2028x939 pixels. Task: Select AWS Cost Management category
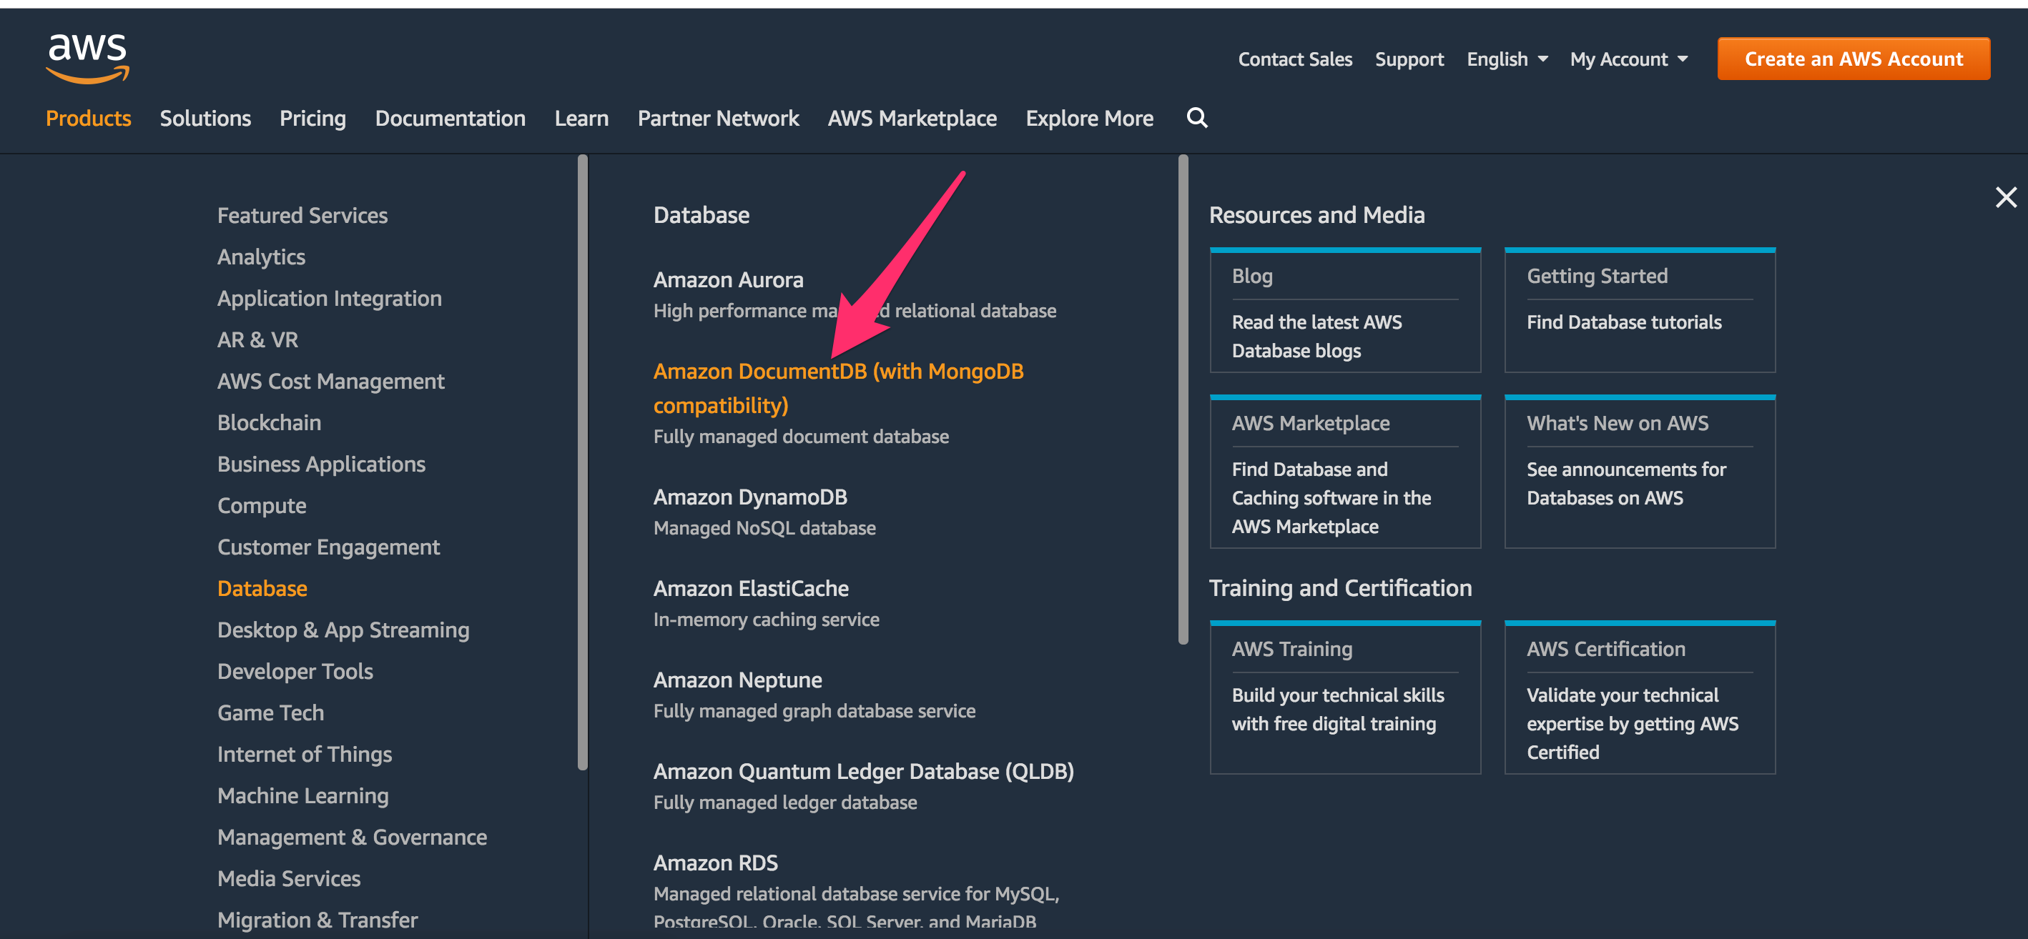(330, 382)
